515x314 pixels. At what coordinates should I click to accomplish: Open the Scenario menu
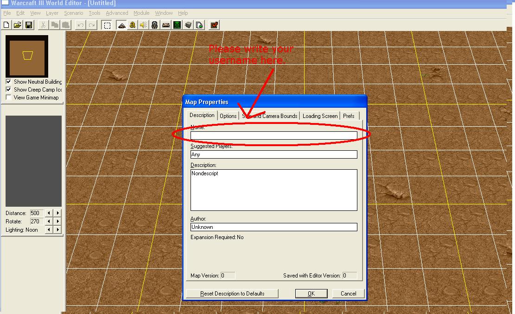[74, 13]
